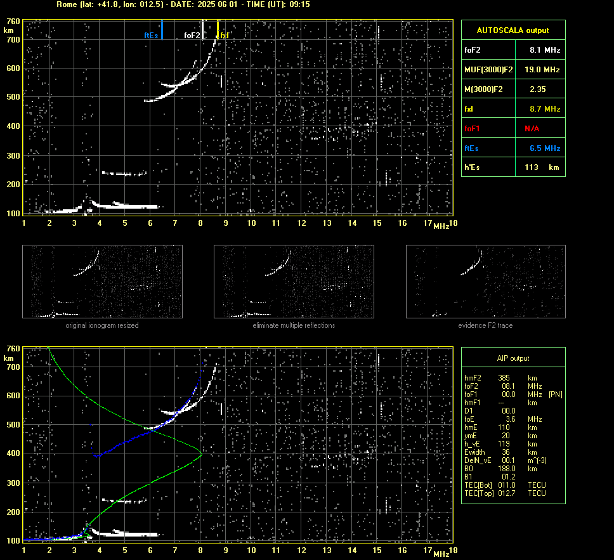Viewport: 614px width, 560px height.
Task: Click the foF2 8.1 MHz value
Action: [x=545, y=49]
